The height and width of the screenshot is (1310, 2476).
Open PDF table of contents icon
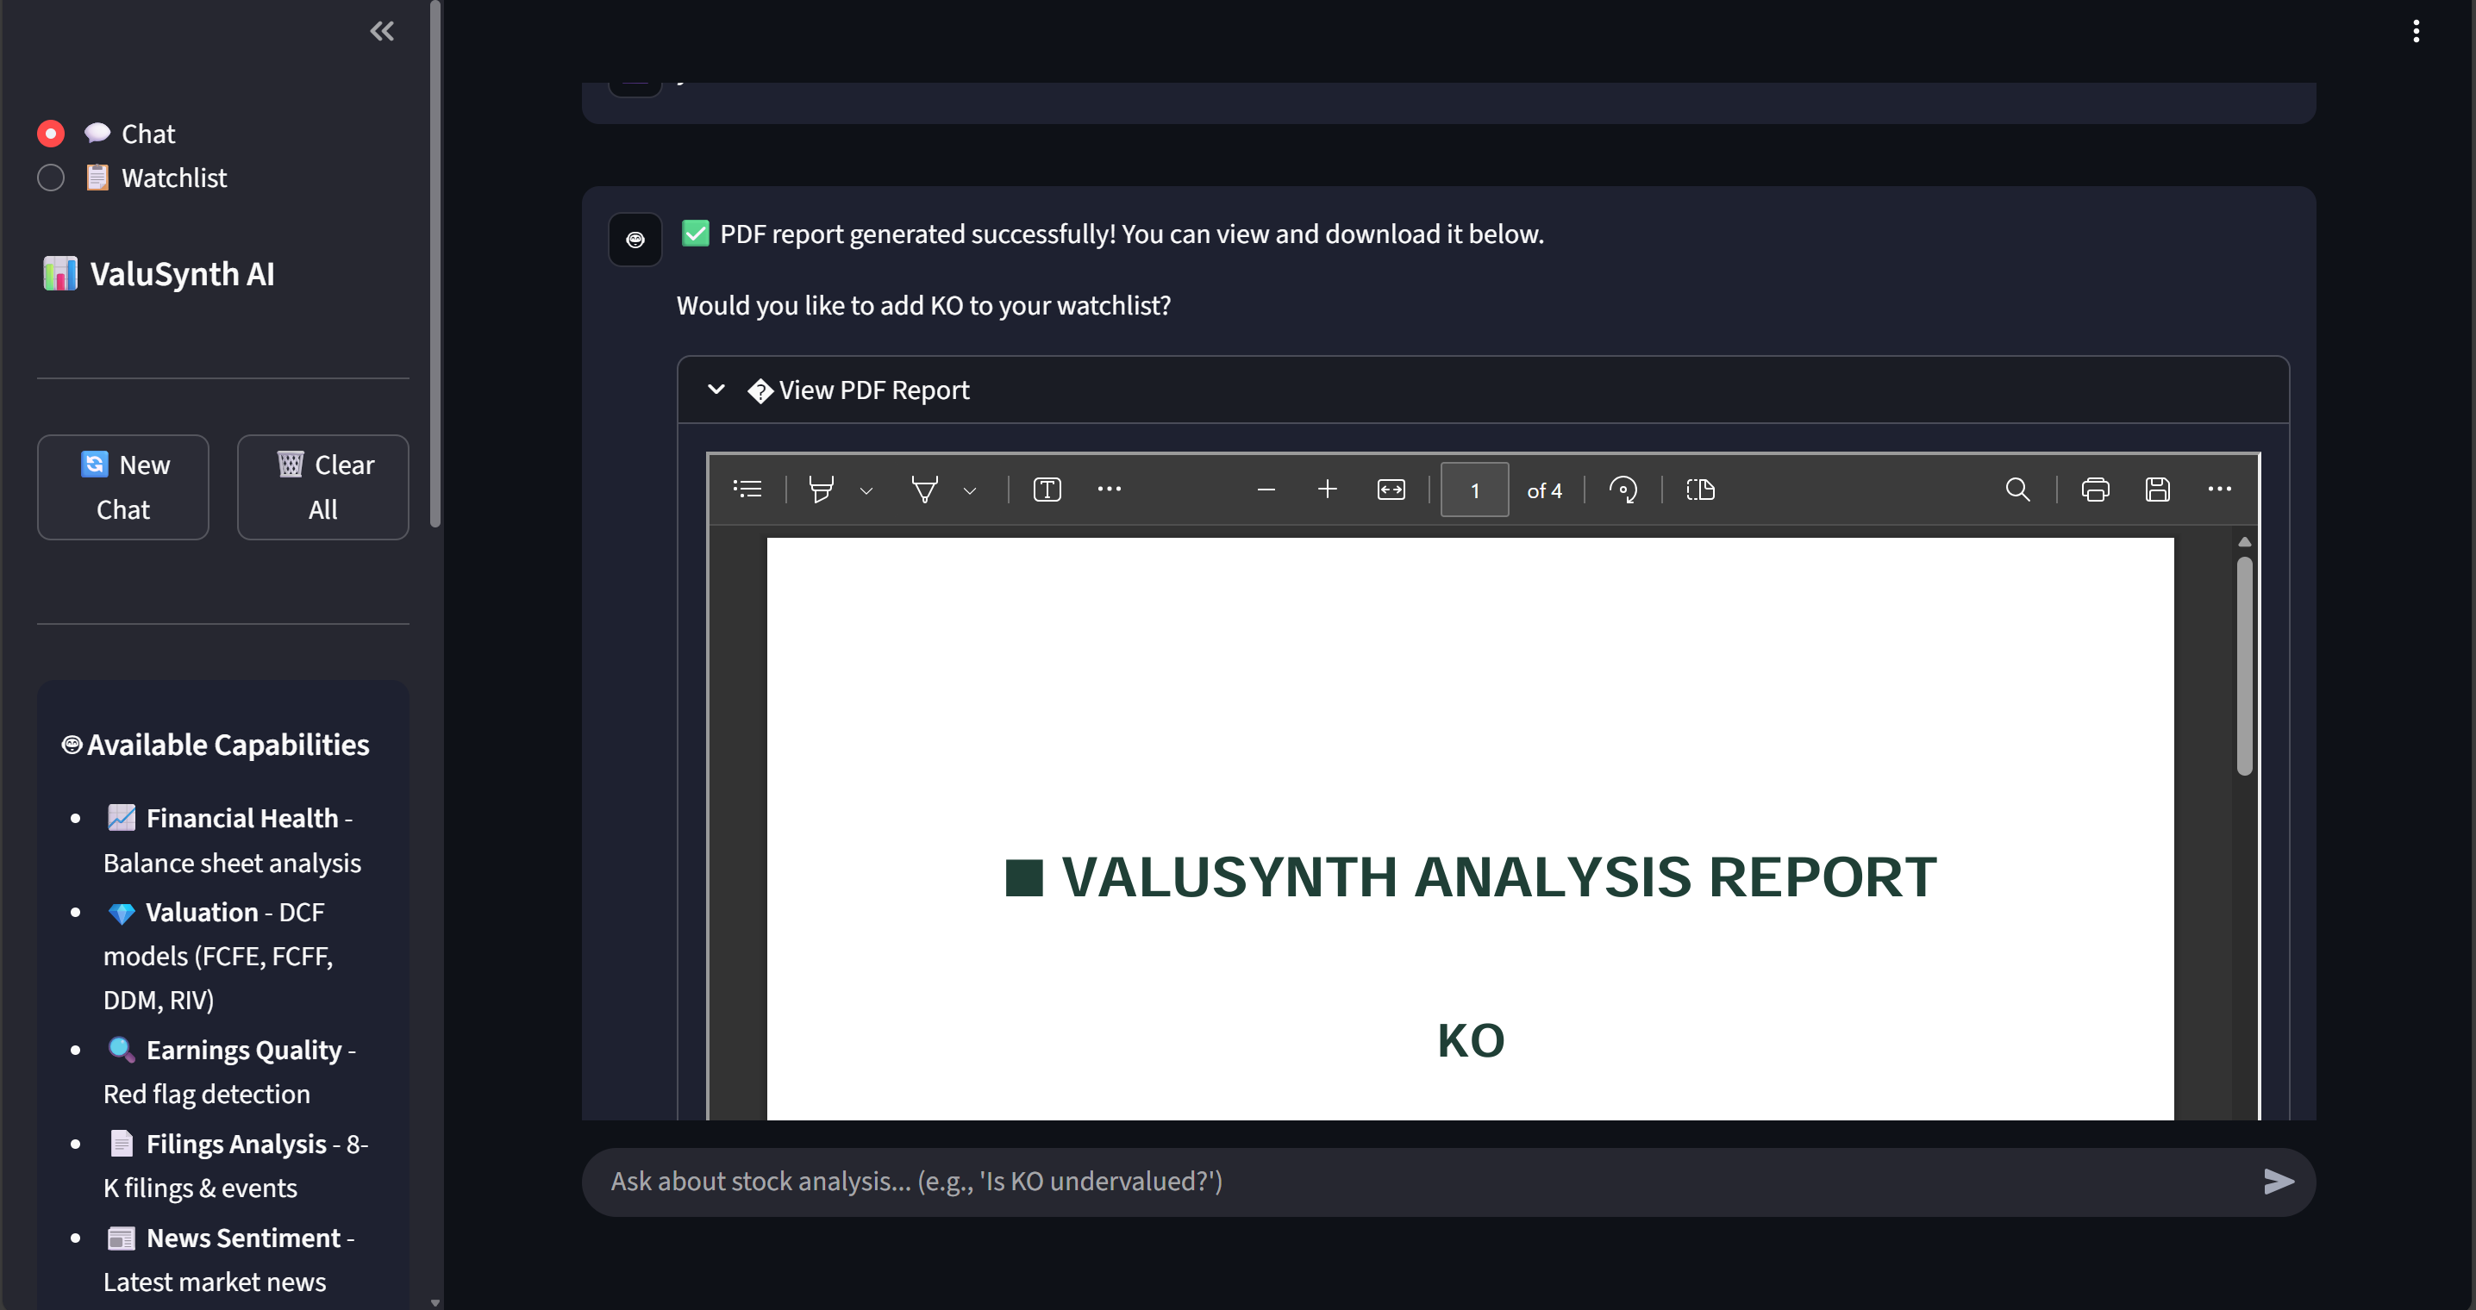click(x=747, y=490)
